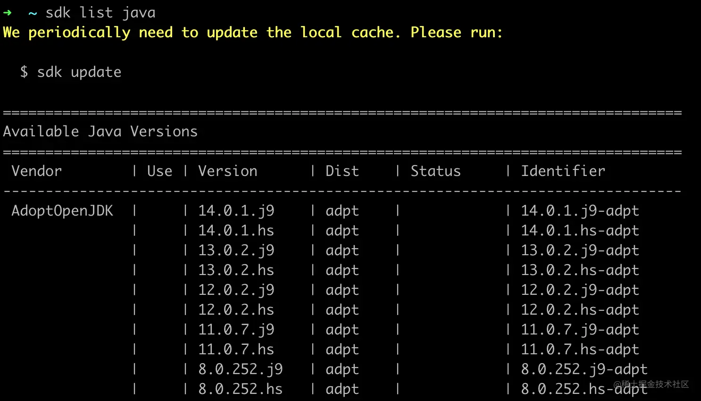
Task: Click identifier '8.0.252.hs-adpt'
Action: click(584, 389)
